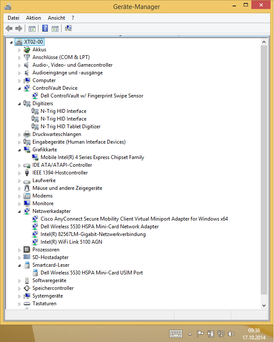Click the scrollbar up arrow
The image size is (274, 342).
tap(264, 42)
